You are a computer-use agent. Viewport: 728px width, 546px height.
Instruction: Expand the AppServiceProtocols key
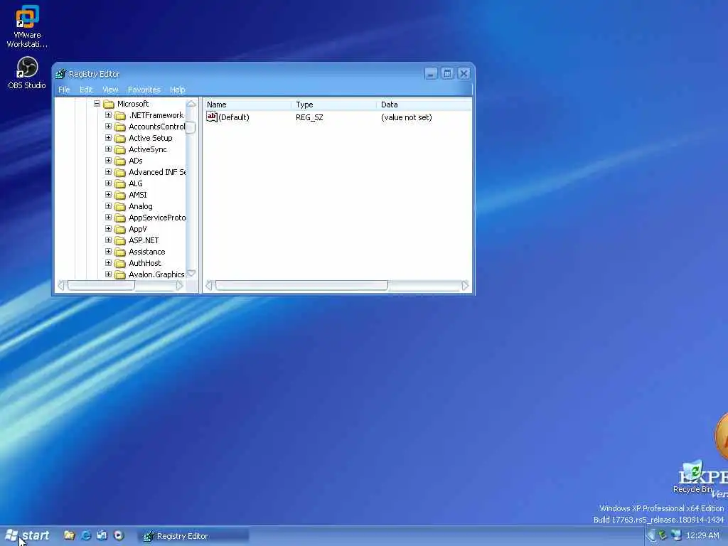108,218
